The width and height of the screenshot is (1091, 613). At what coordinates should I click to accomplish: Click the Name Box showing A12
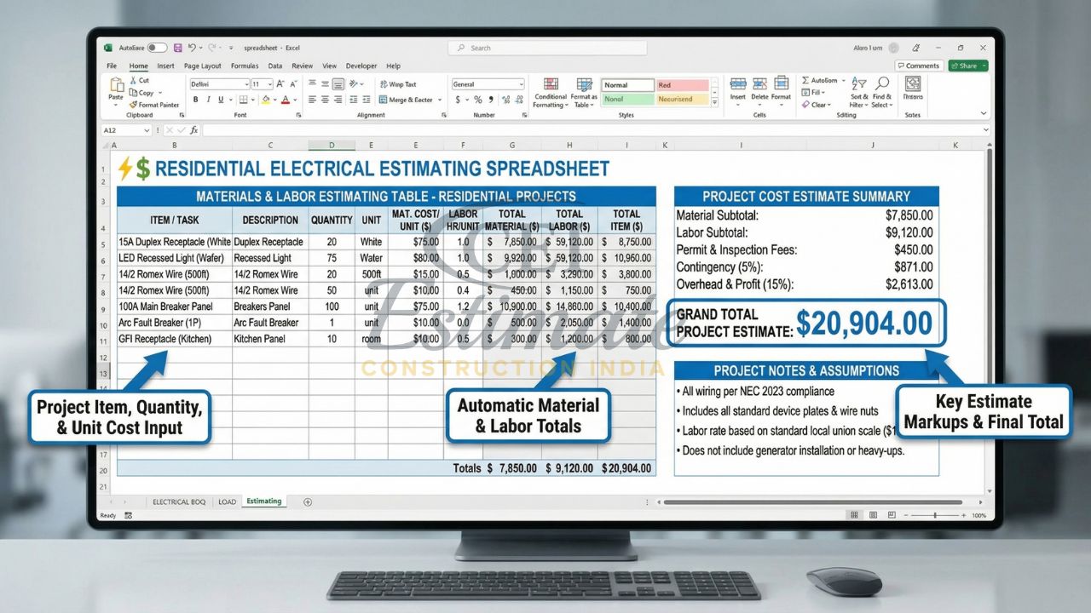[124, 131]
